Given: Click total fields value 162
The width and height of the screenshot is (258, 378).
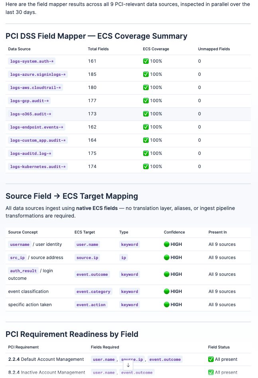Looking at the screenshot, I should (x=92, y=127).
